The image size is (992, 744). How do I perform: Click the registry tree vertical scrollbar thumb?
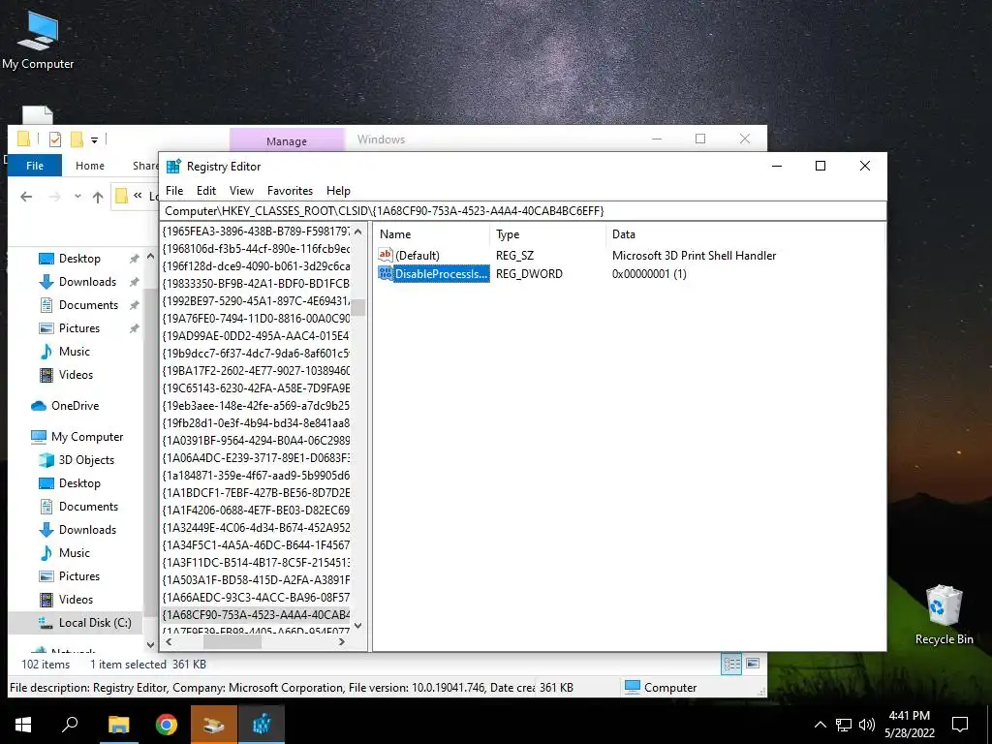(358, 307)
